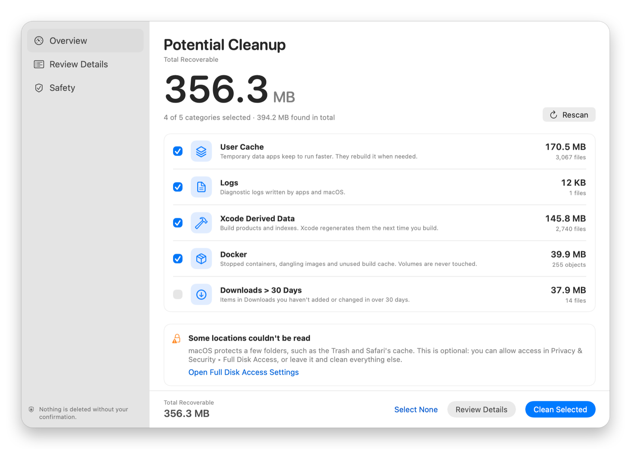Click the Safety shield icon
This screenshot has width=631, height=449.
click(x=39, y=88)
